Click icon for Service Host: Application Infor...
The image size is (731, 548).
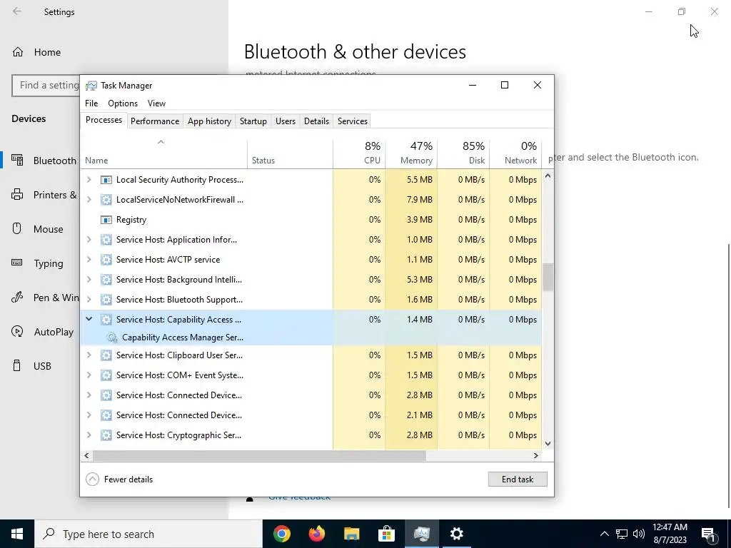pyautogui.click(x=106, y=240)
